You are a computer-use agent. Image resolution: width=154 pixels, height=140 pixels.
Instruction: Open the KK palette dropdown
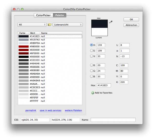(32, 25)
